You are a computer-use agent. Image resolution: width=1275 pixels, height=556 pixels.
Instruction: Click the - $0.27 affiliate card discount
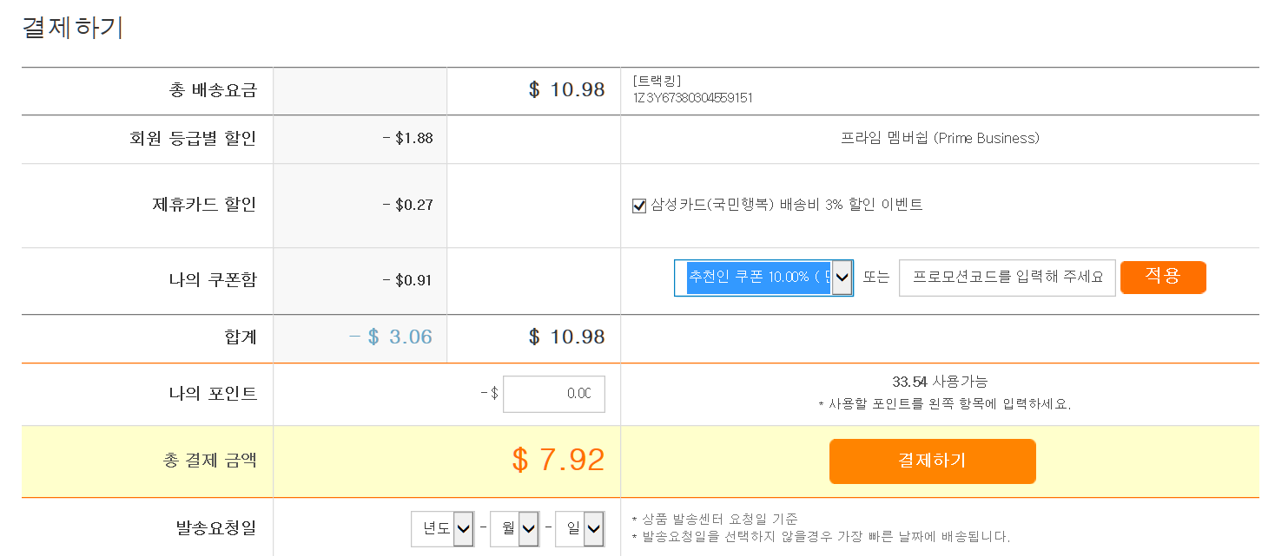pos(408,206)
